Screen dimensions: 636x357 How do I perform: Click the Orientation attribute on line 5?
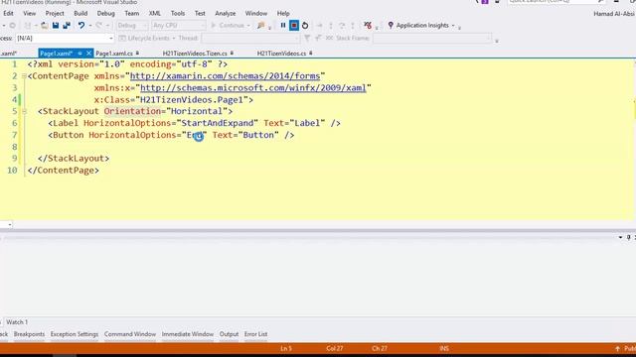coord(132,111)
